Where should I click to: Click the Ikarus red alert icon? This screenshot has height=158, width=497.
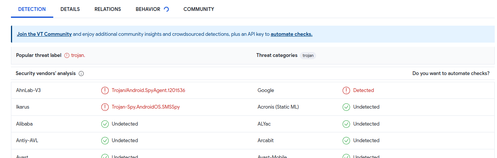click(x=105, y=107)
